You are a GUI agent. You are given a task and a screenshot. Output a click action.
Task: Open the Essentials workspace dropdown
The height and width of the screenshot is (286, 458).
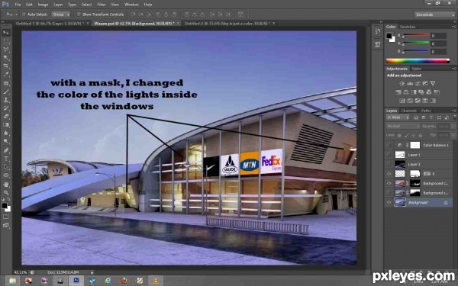(434, 14)
